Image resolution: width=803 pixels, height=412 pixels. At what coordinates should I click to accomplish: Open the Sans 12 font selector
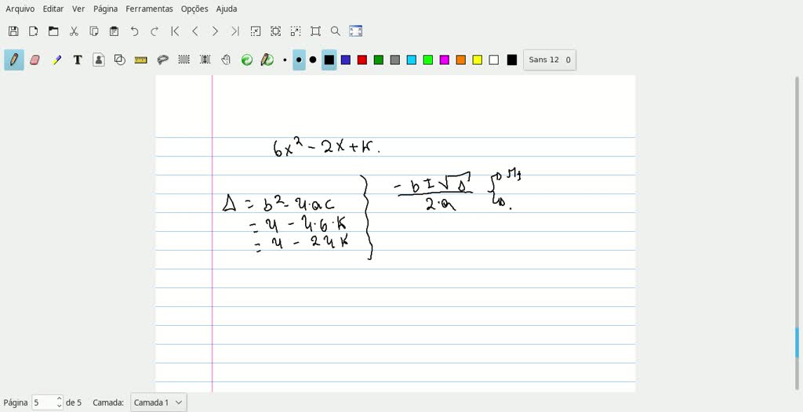click(550, 60)
